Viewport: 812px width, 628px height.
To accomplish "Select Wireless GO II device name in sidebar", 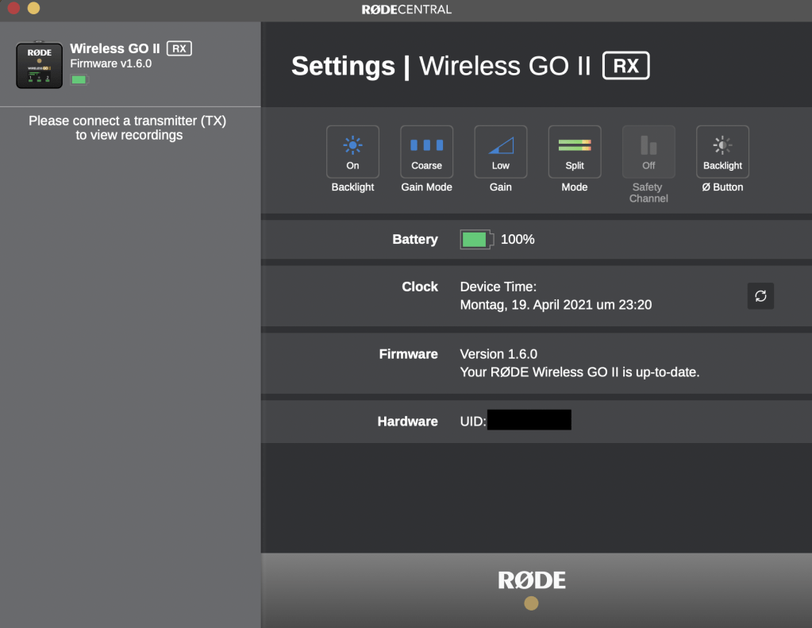I will [x=115, y=48].
